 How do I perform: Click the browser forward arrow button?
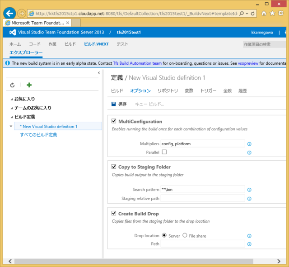[22, 14]
